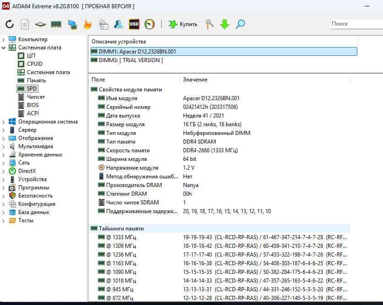Click the Скорость памяти row
The width and height of the screenshot is (383, 305).
click(220, 150)
